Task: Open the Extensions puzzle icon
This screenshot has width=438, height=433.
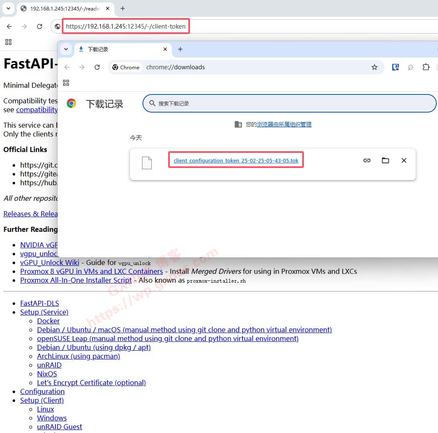Action: 426,67
